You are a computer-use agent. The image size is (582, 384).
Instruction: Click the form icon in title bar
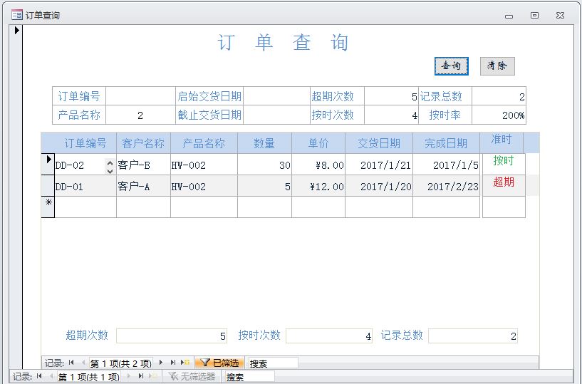[16, 15]
